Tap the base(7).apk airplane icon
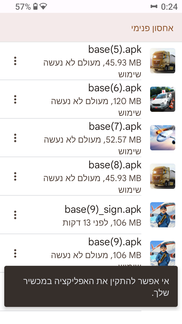 click(162, 138)
